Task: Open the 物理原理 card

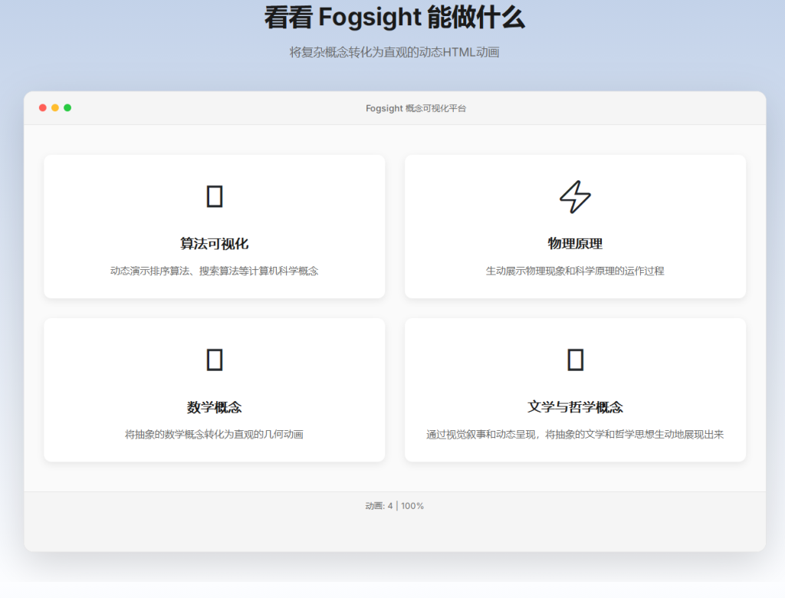Action: (x=576, y=226)
